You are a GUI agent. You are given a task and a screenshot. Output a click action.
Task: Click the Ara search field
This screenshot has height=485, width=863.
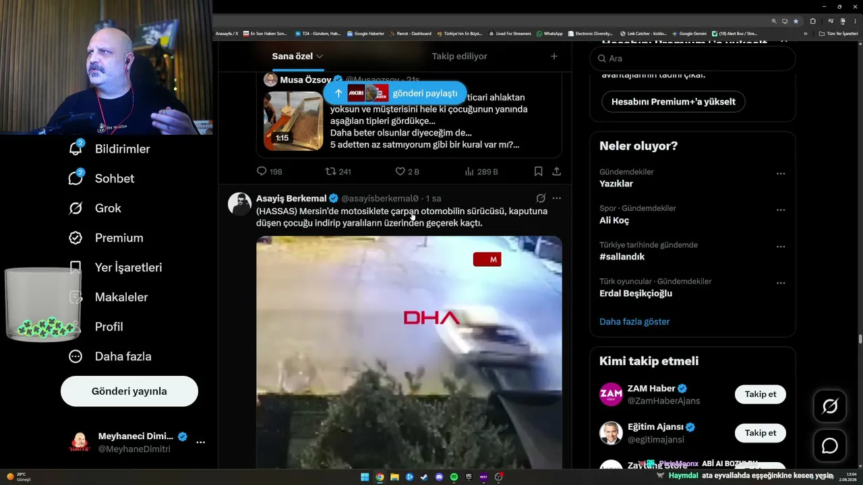(x=692, y=59)
